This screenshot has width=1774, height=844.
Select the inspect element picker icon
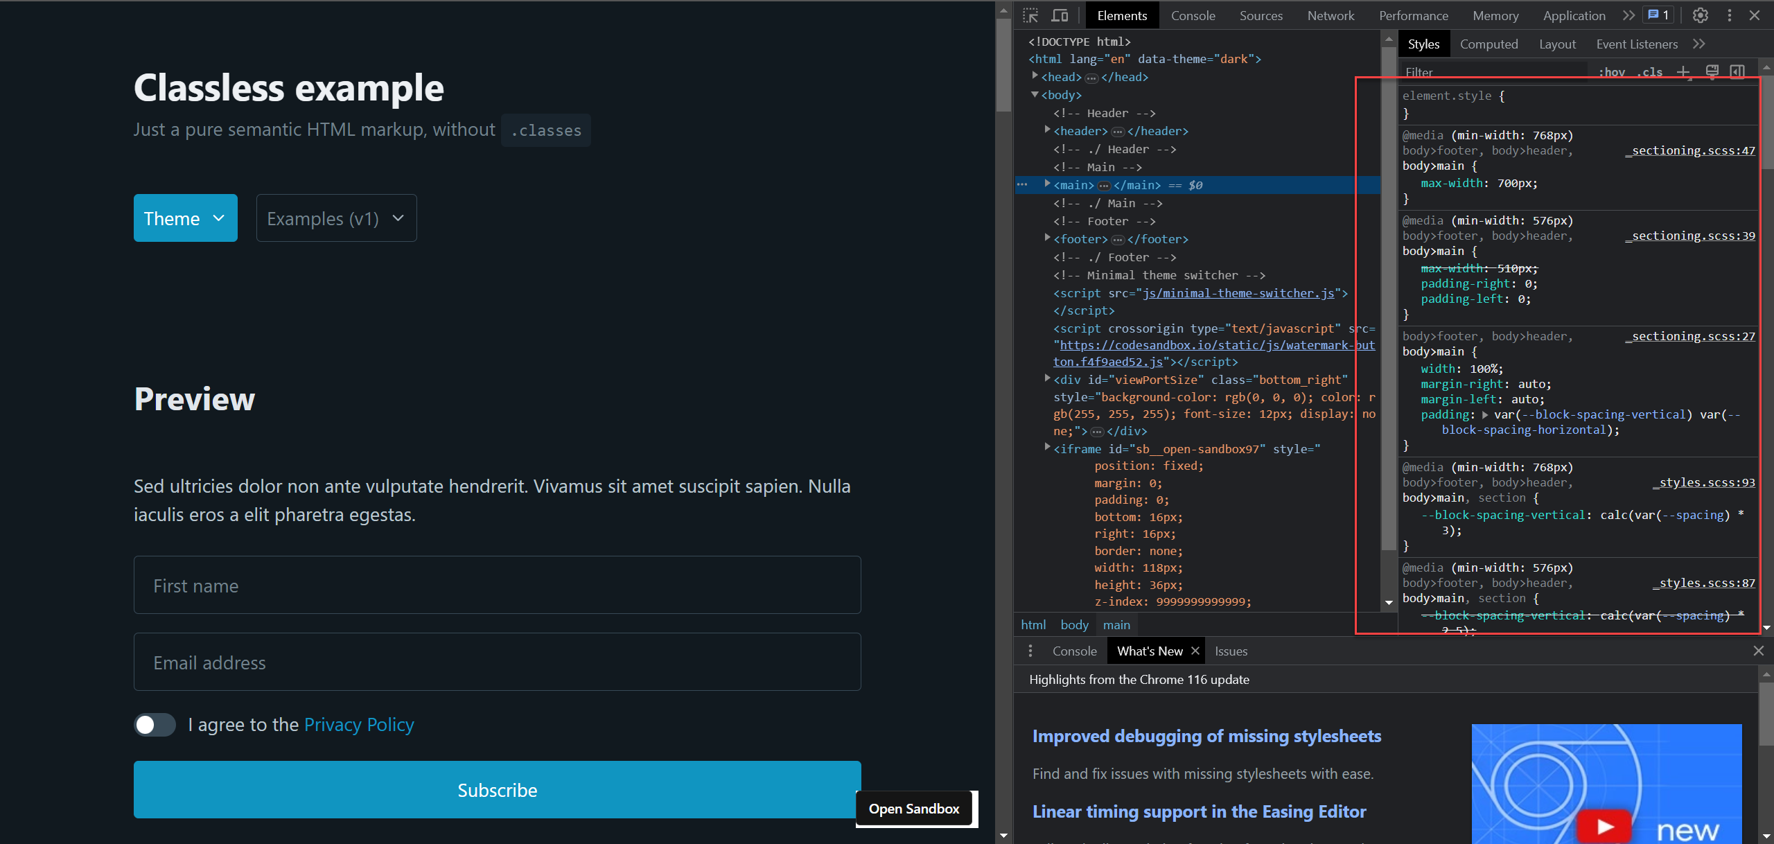click(1031, 15)
